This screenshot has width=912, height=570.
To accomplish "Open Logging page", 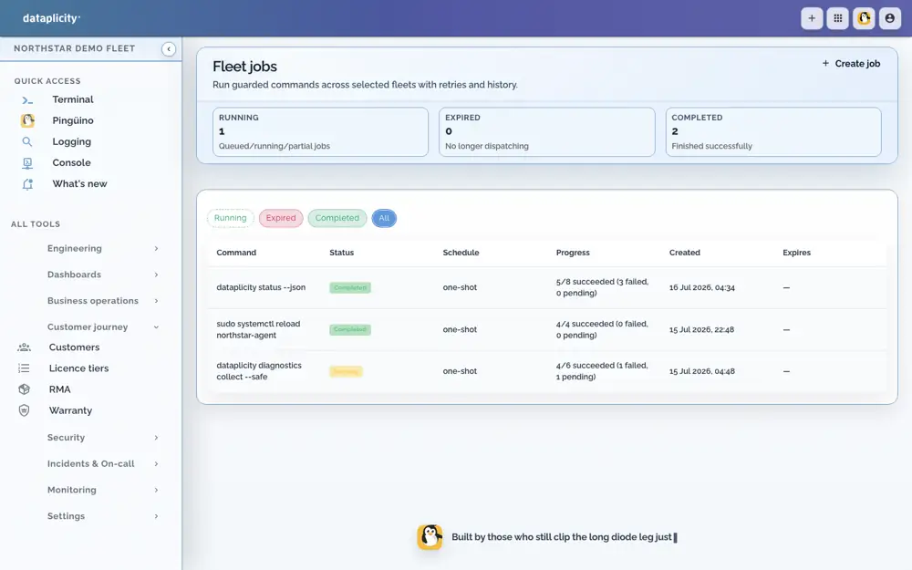I will [x=71, y=141].
